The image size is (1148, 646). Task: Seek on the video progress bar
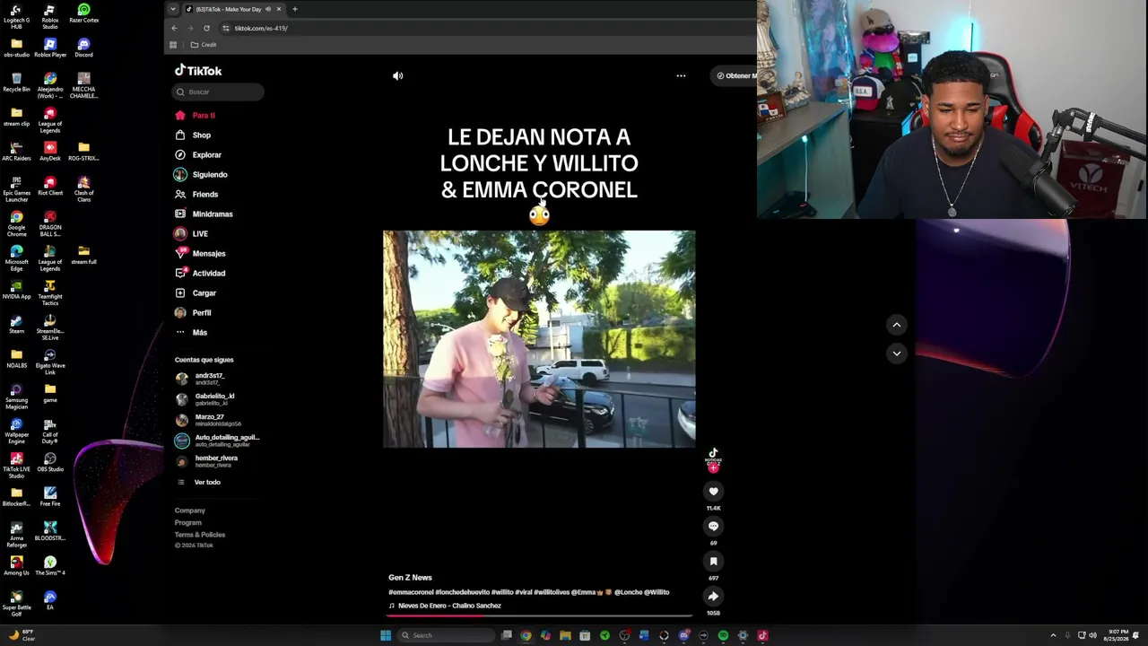(x=539, y=615)
